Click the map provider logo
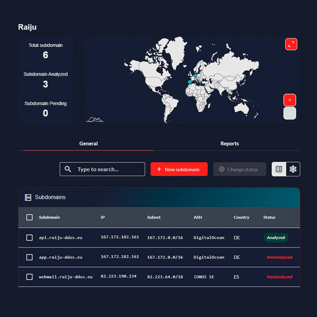Screen dimensions: 317x317 tap(95, 120)
